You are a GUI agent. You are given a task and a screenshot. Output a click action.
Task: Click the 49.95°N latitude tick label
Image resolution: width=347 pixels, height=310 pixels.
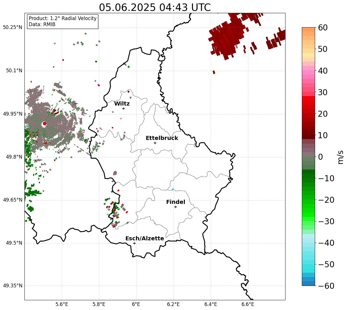(12, 114)
